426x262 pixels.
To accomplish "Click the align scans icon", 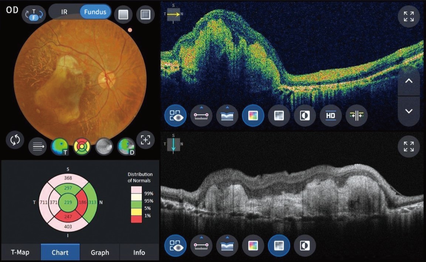I will (357, 116).
